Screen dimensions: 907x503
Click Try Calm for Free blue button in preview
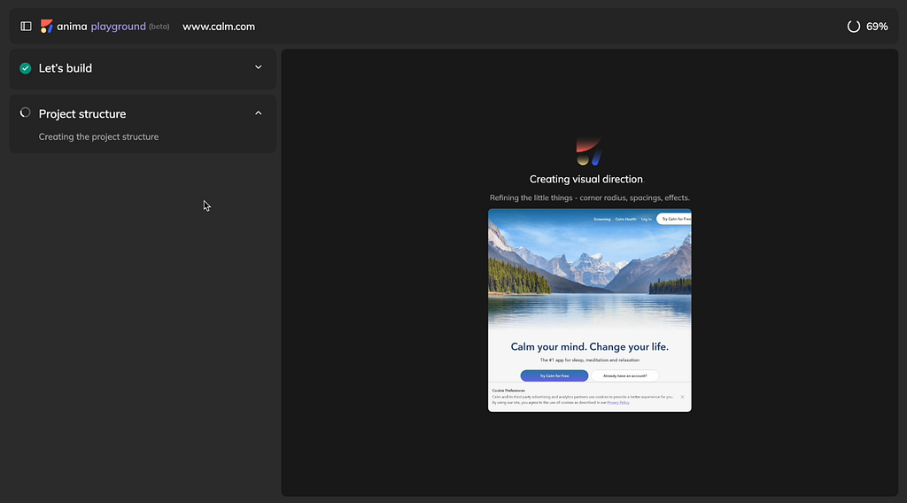pyautogui.click(x=554, y=375)
